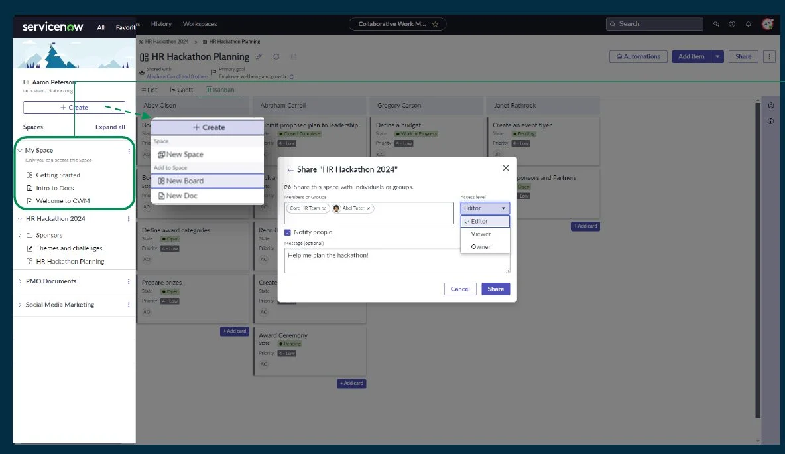
Task: Click the Search field in top bar
Action: point(654,24)
